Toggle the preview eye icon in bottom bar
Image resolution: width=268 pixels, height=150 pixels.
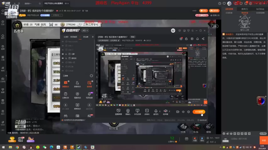pyautogui.click(x=183, y=112)
